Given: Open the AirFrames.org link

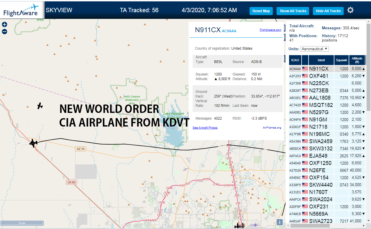Looking at the screenshot, I should [272, 128].
